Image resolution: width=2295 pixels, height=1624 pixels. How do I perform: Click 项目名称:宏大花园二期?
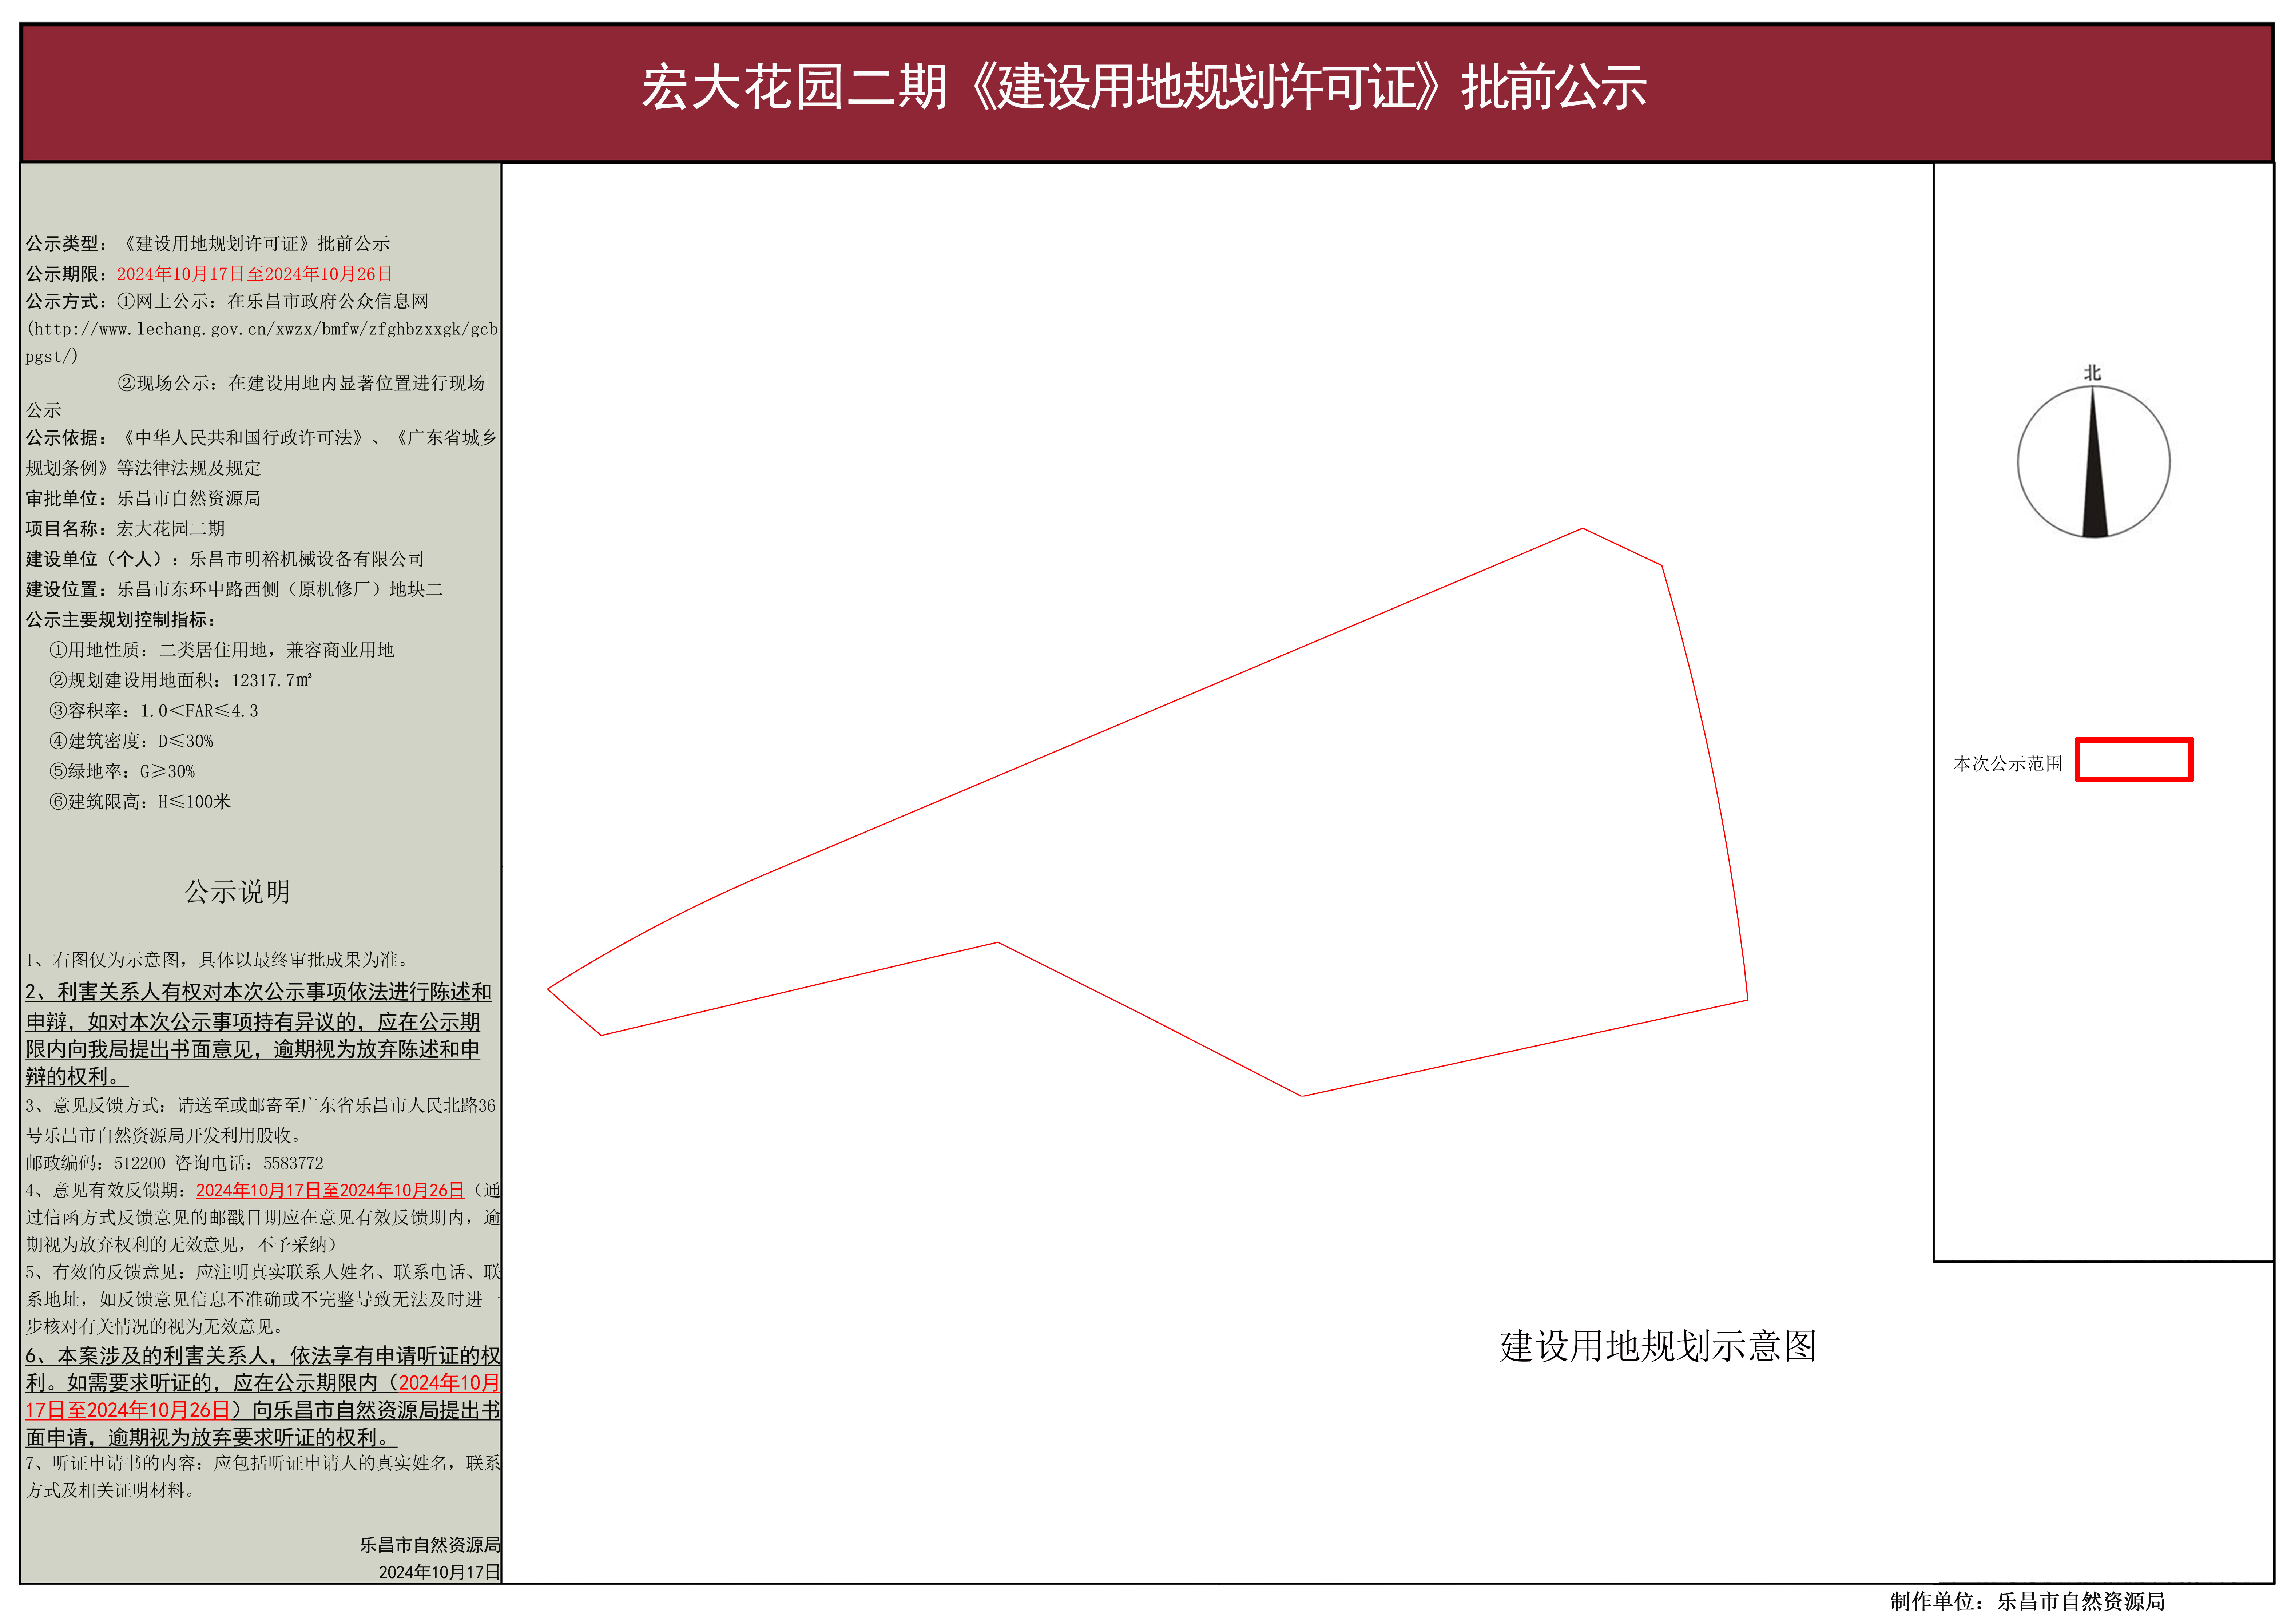125,529
